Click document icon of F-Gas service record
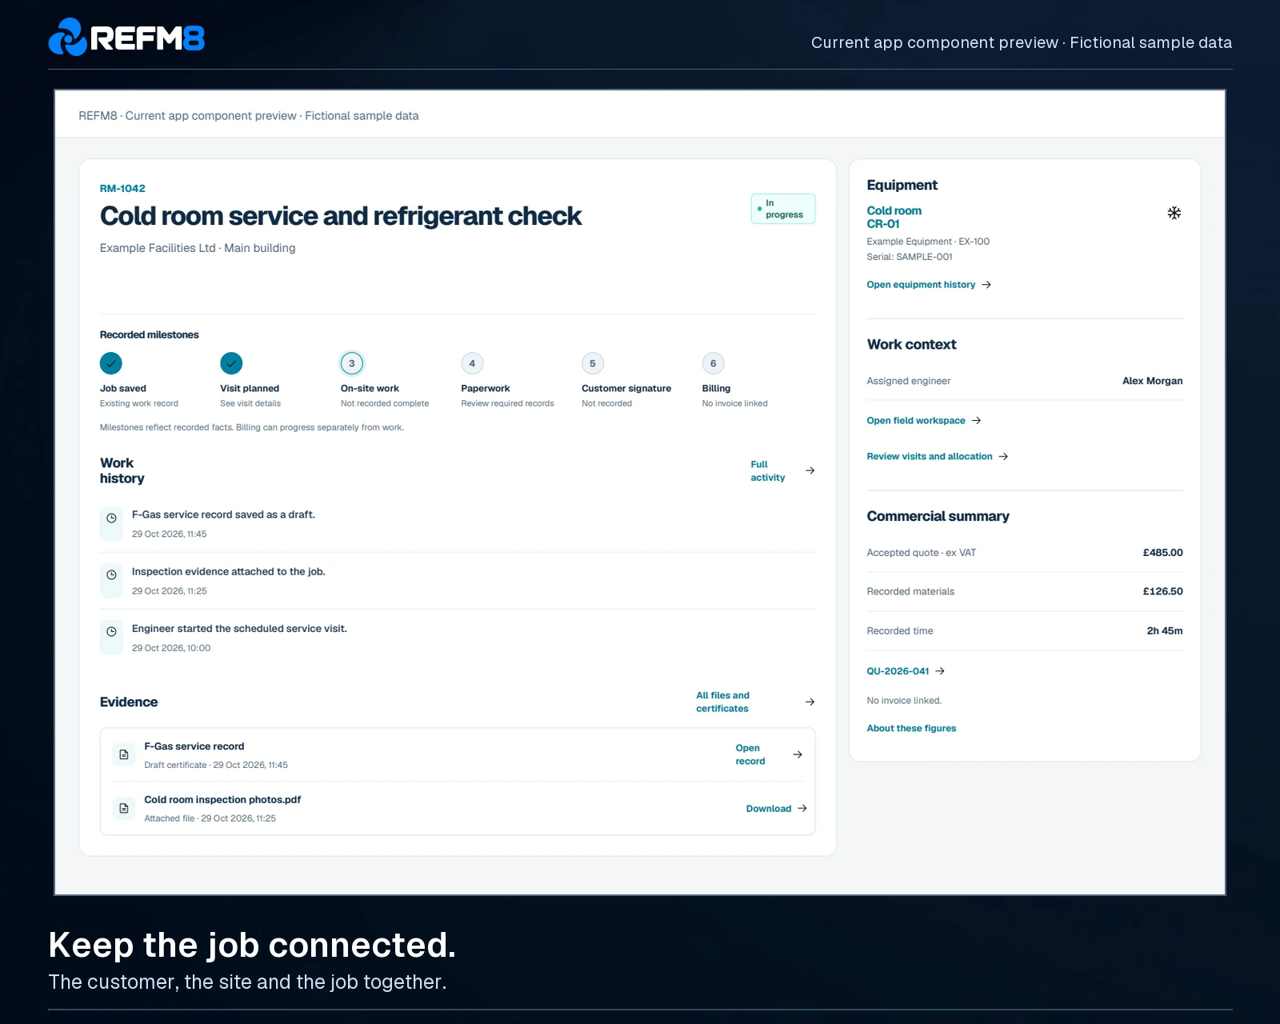Image resolution: width=1280 pixels, height=1024 pixels. (x=124, y=754)
